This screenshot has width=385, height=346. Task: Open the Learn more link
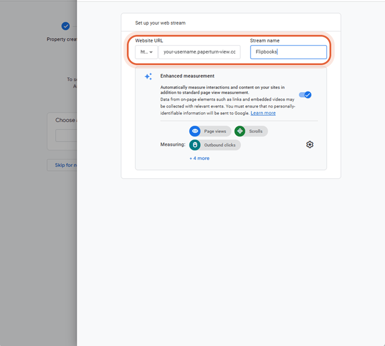click(263, 113)
